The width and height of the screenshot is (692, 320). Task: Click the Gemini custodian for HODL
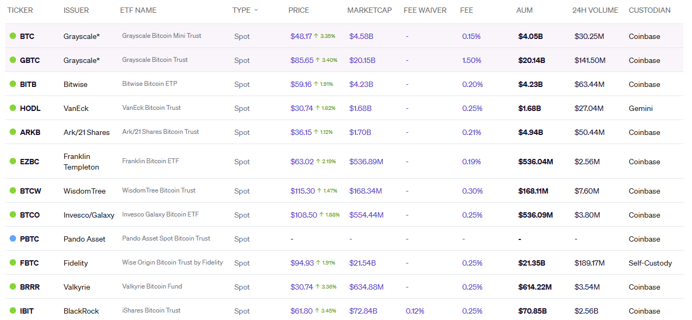[x=641, y=108]
